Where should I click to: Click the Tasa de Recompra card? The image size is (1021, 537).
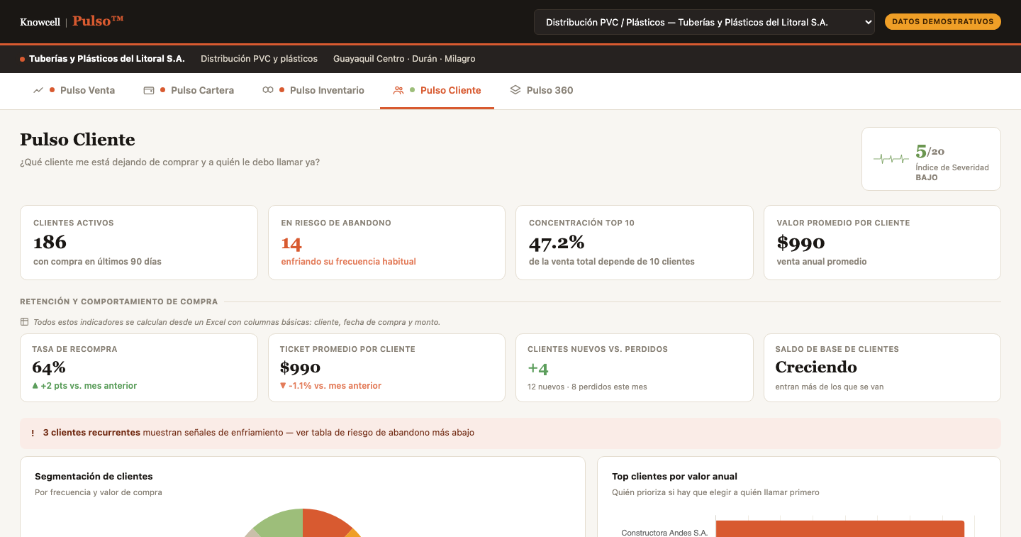pos(139,367)
